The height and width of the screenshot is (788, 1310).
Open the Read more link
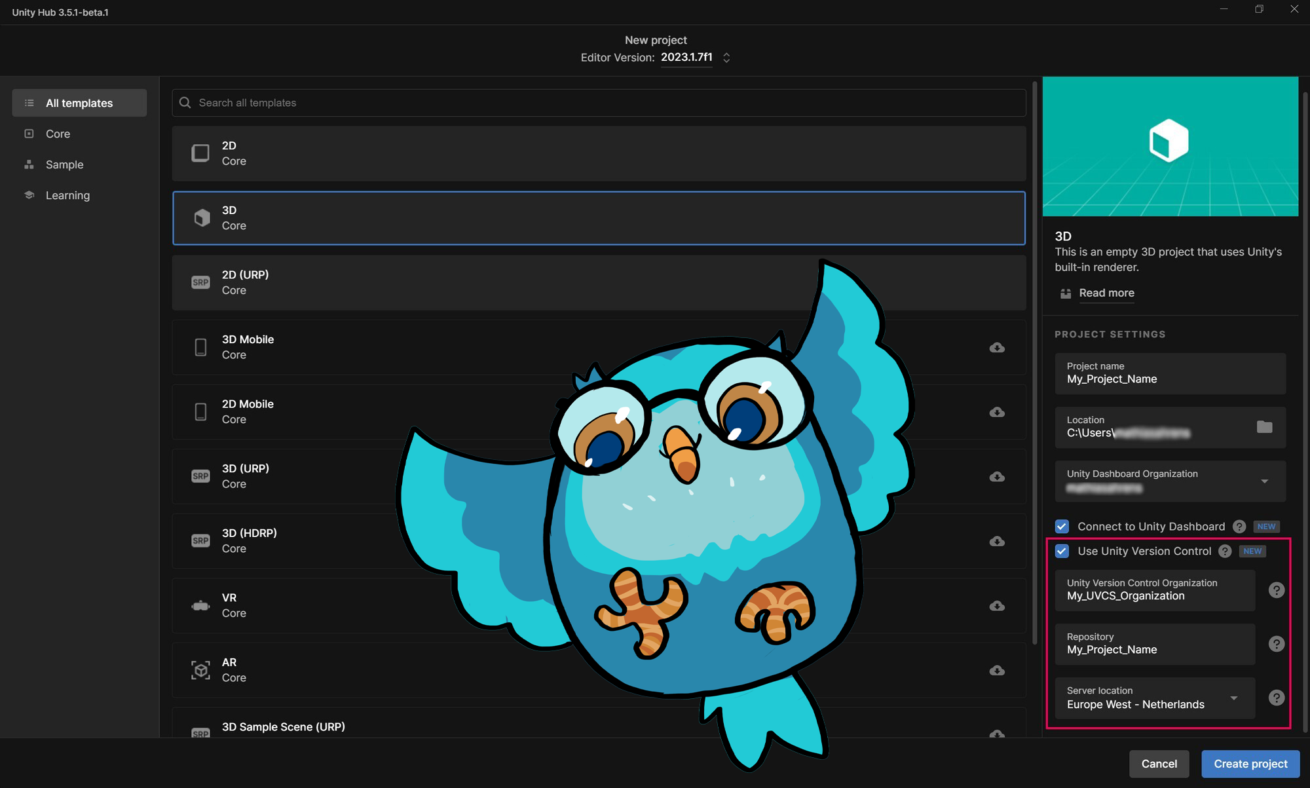point(1106,293)
